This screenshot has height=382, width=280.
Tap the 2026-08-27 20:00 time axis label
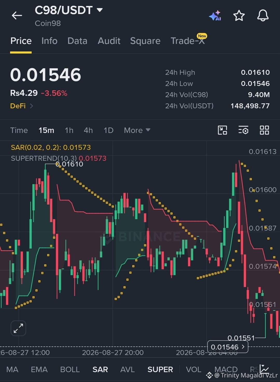[x=113, y=353]
